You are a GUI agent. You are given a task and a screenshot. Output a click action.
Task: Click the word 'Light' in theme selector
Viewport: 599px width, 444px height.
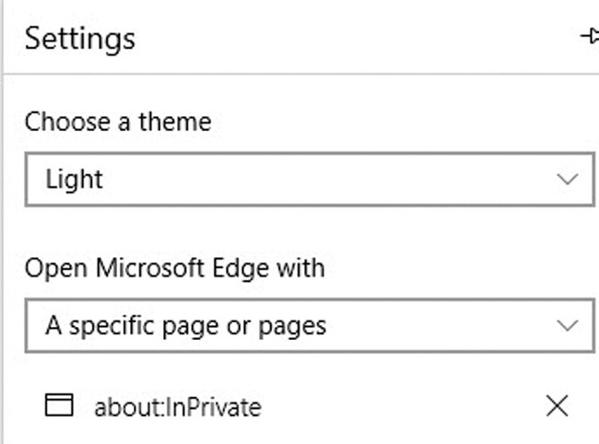(x=75, y=180)
